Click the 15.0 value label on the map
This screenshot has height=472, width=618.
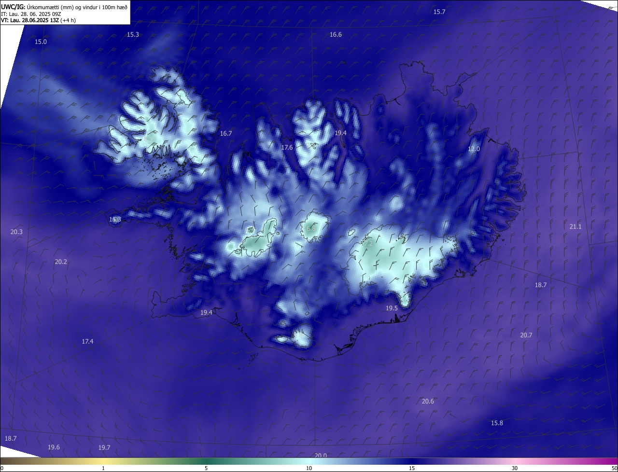coord(41,42)
